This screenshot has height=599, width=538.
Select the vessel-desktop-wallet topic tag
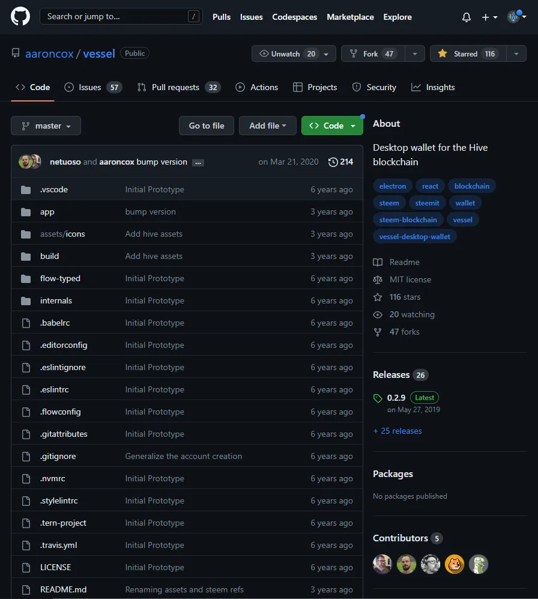tap(415, 237)
